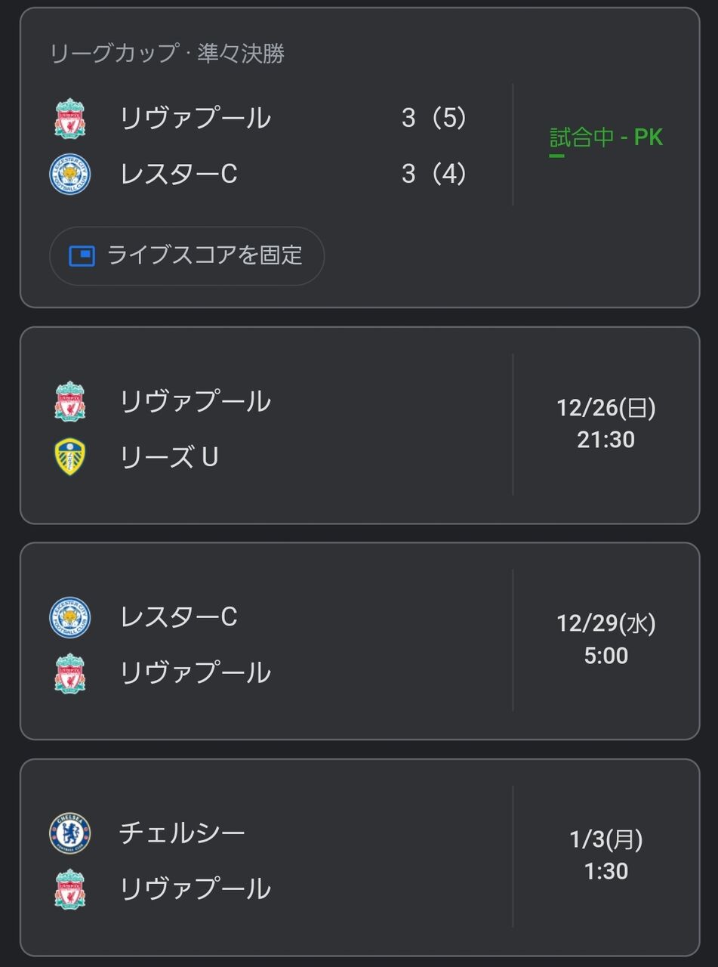Click Liverpool crest in 12/26 fixture
This screenshot has width=718, height=967.
pyautogui.click(x=70, y=401)
